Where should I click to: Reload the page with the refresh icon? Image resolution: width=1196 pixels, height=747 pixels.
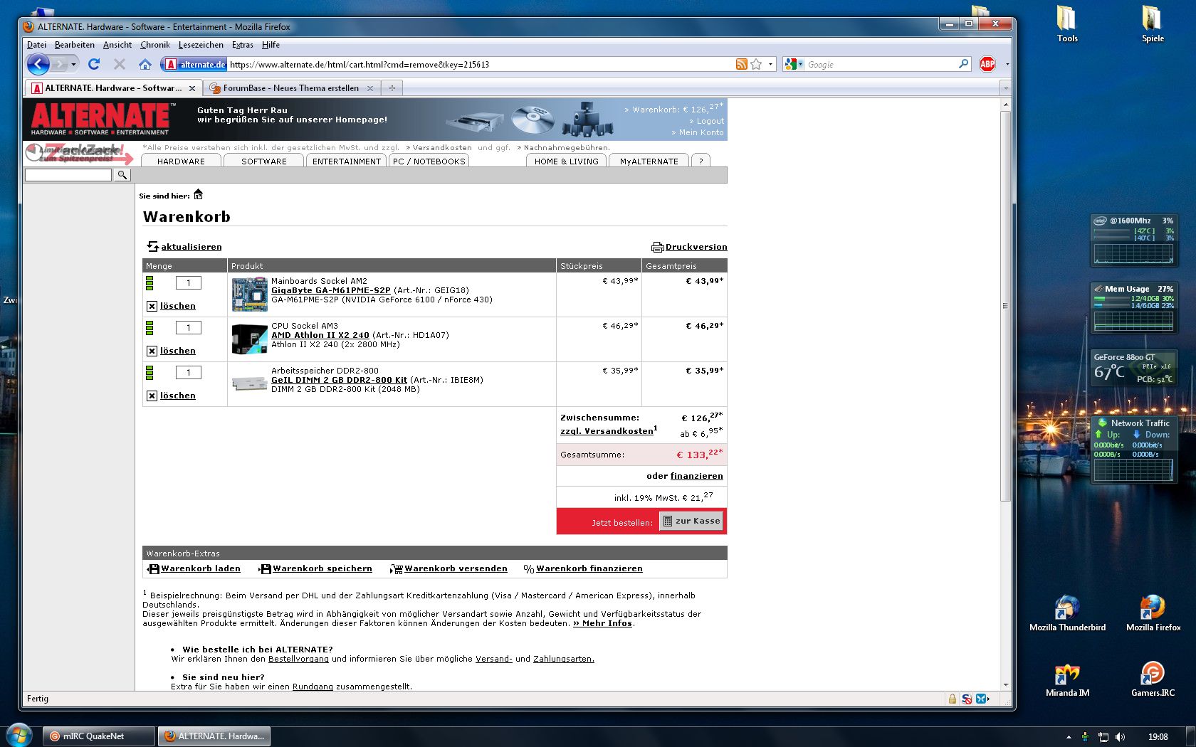coord(94,64)
